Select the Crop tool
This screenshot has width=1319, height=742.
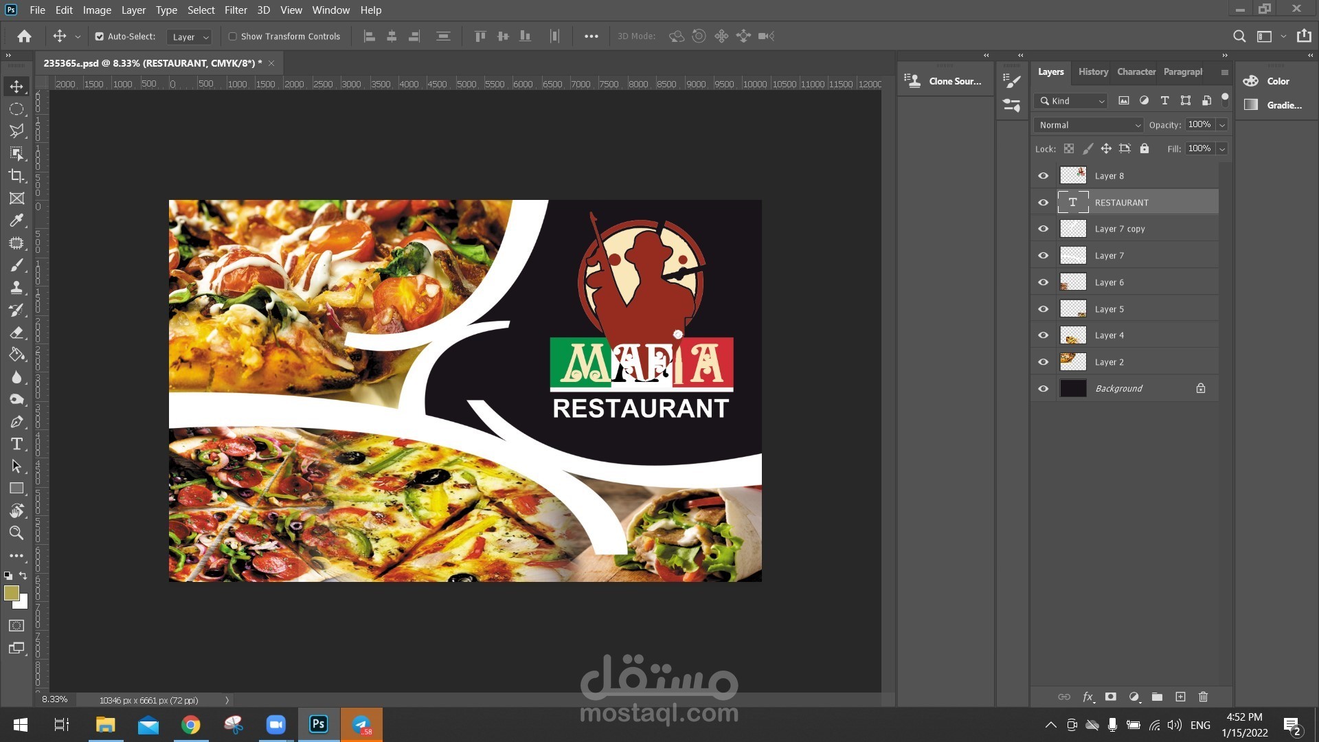pyautogui.click(x=16, y=176)
